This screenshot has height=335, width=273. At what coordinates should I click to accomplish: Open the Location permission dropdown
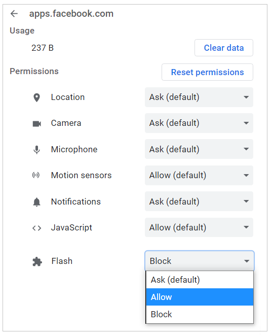click(x=199, y=97)
